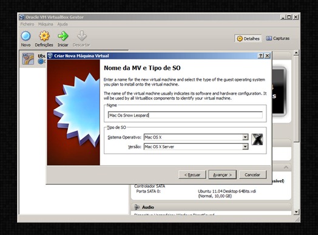Click the Audio section header text
Image resolution: width=318 pixels, height=235 pixels.
point(148,207)
